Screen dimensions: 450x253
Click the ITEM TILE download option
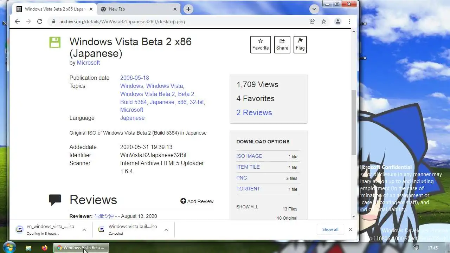pos(248,167)
